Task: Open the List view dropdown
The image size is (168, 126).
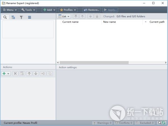Action: click(x=64, y=16)
